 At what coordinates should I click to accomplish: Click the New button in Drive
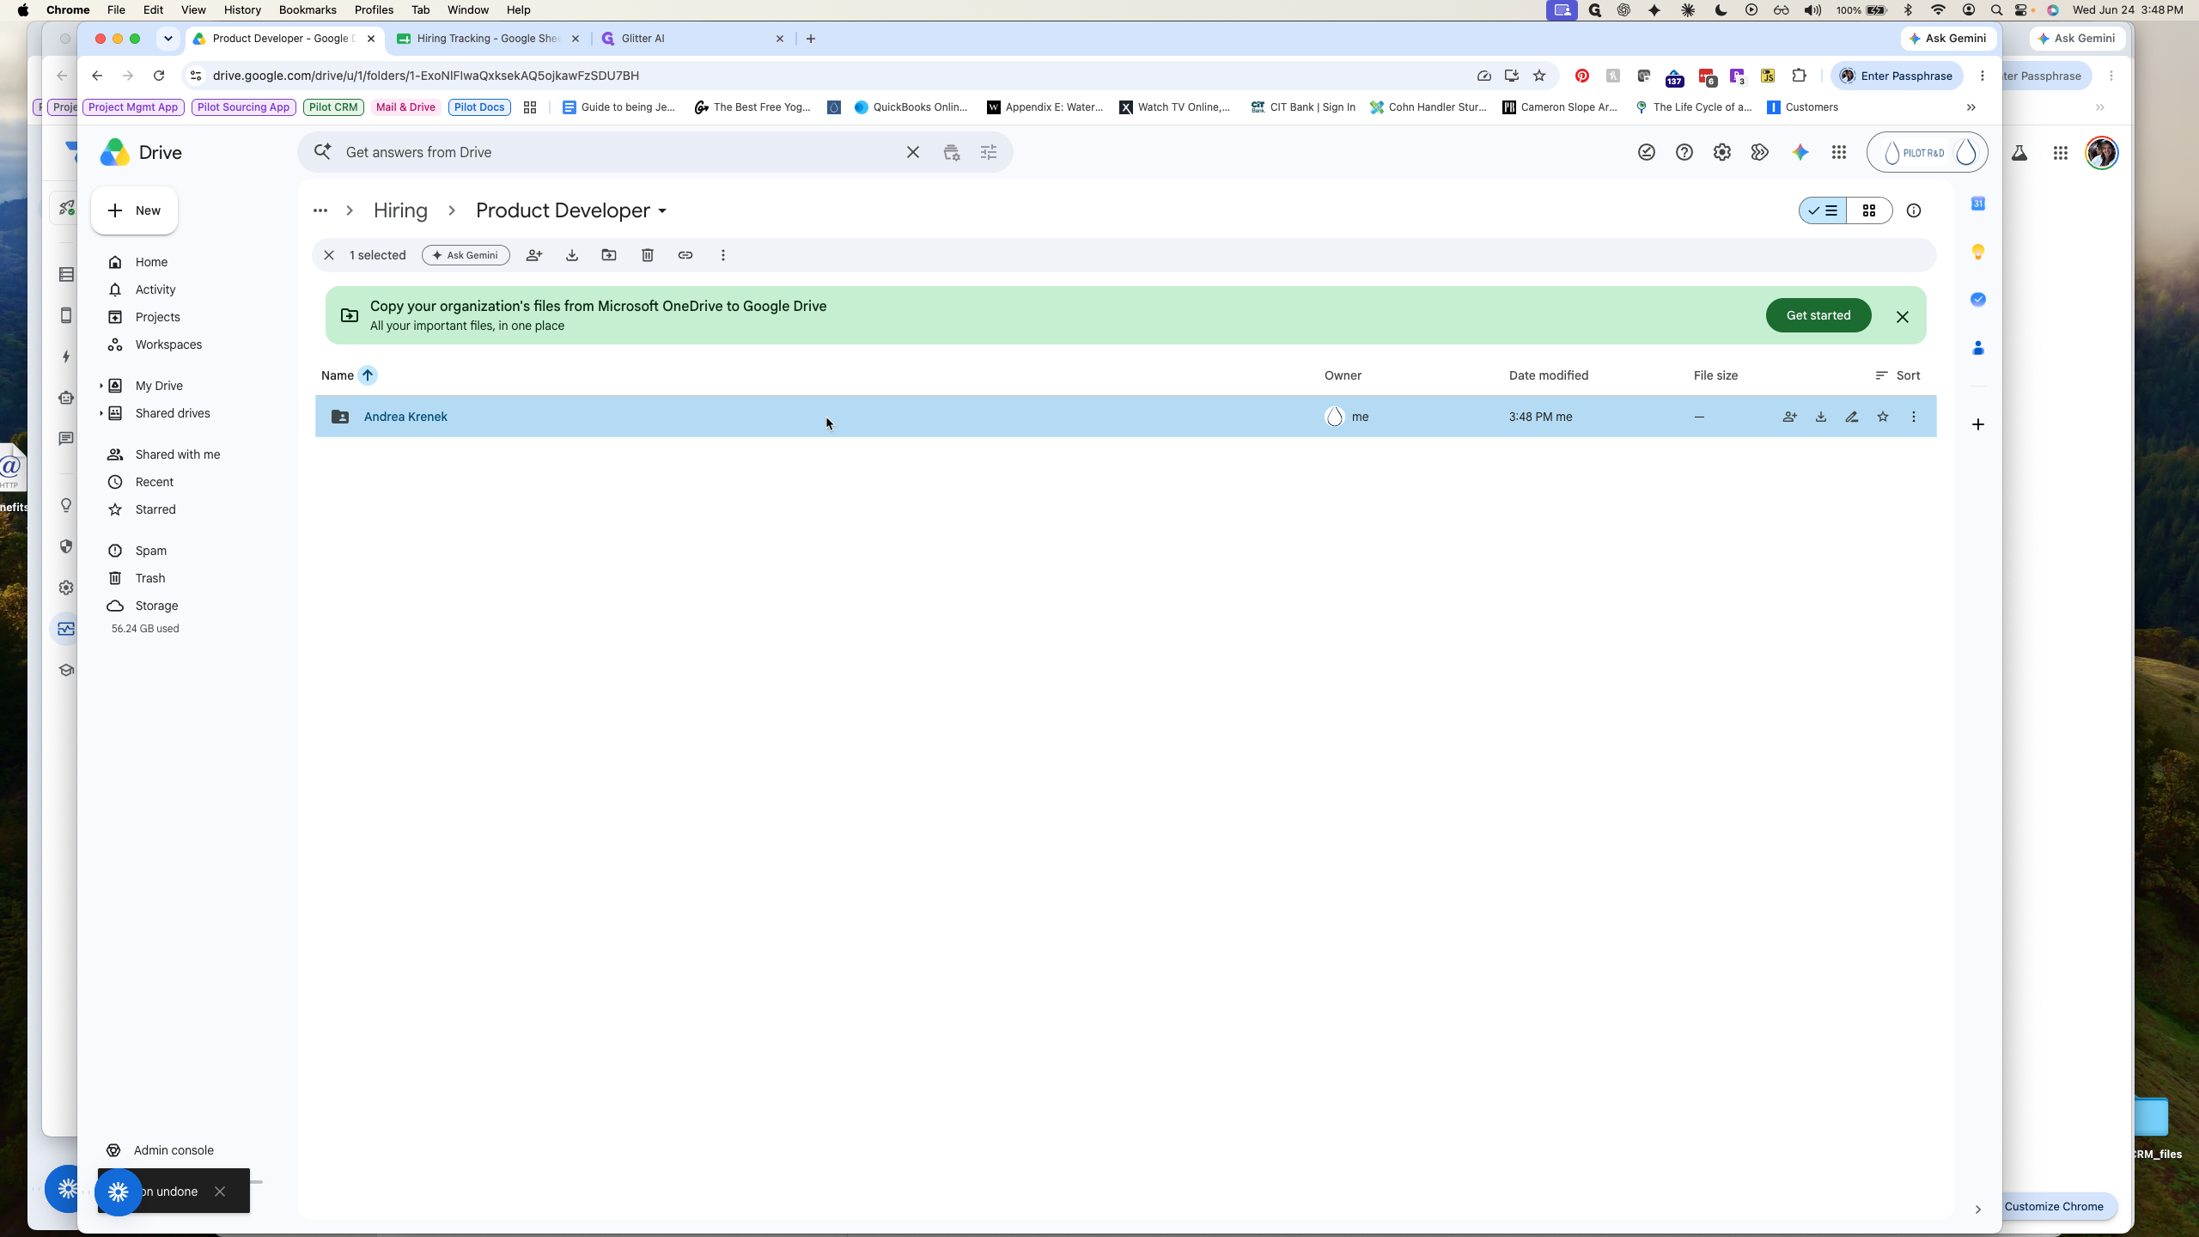pyautogui.click(x=135, y=210)
